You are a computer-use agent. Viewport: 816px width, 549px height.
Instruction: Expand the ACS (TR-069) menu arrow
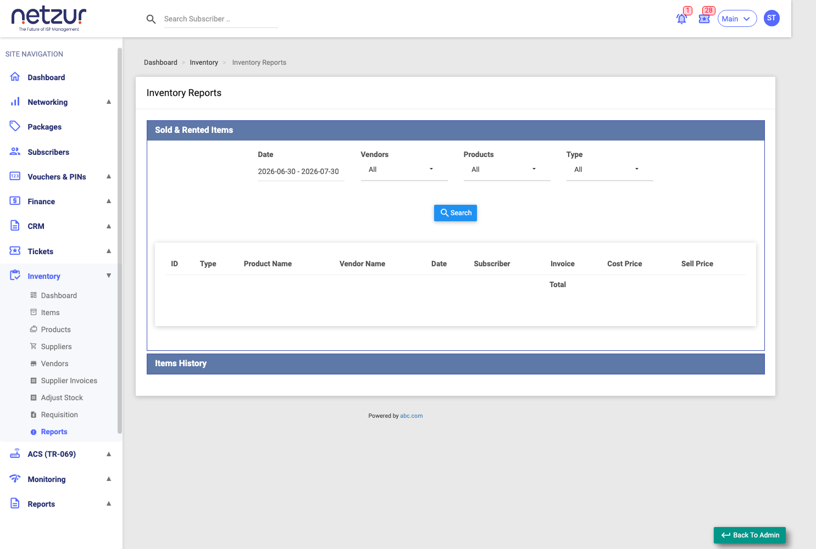click(x=109, y=454)
